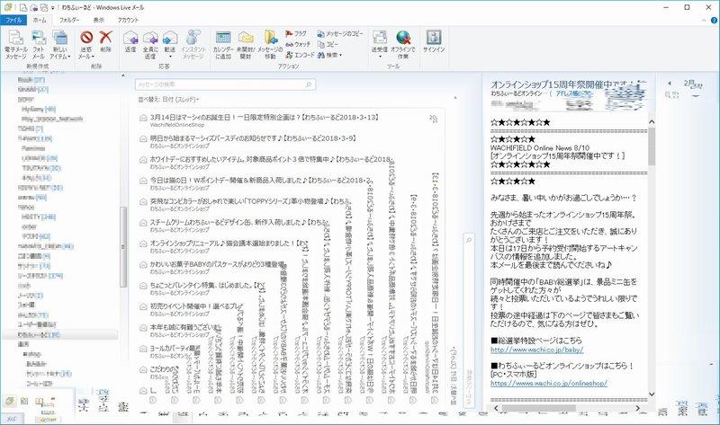The width and height of the screenshot is (720, 425).
Task: Select message かわいいお菓子BABYのパスケース
Action: [x=212, y=268]
